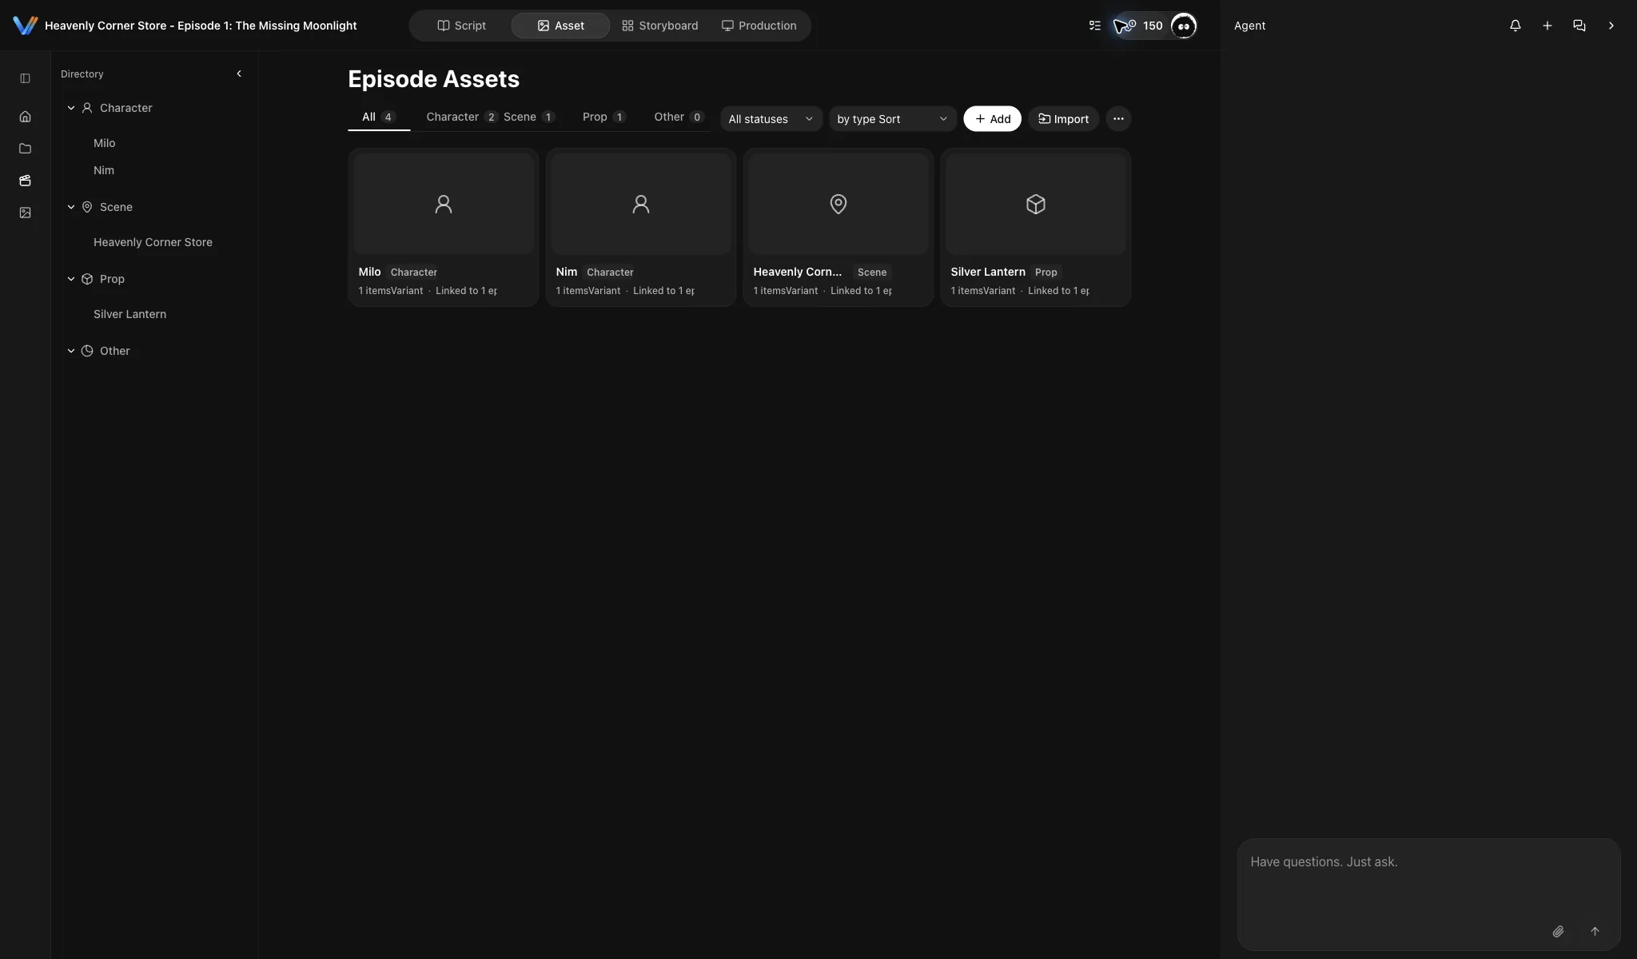
Task: Select Milo in the Directory tree
Action: pyautogui.click(x=104, y=143)
